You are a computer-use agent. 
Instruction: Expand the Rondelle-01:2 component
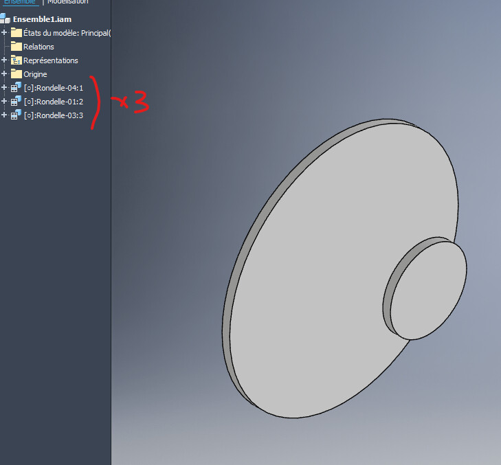click(x=4, y=102)
